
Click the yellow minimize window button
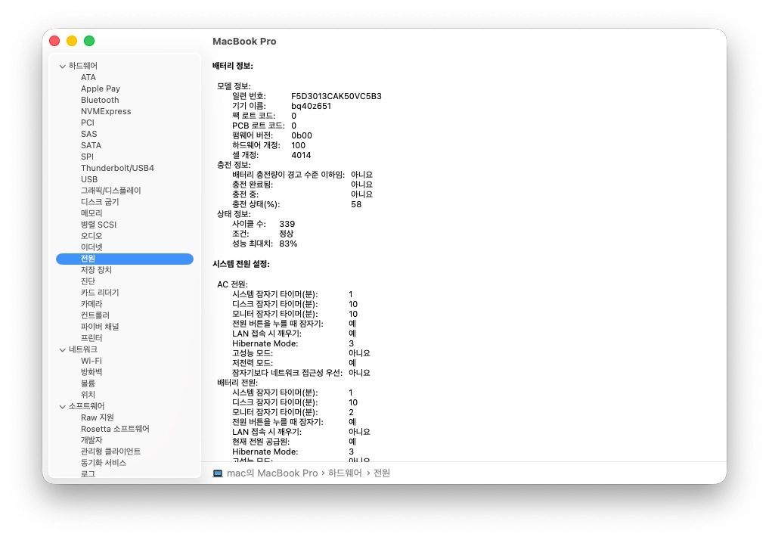click(72, 41)
